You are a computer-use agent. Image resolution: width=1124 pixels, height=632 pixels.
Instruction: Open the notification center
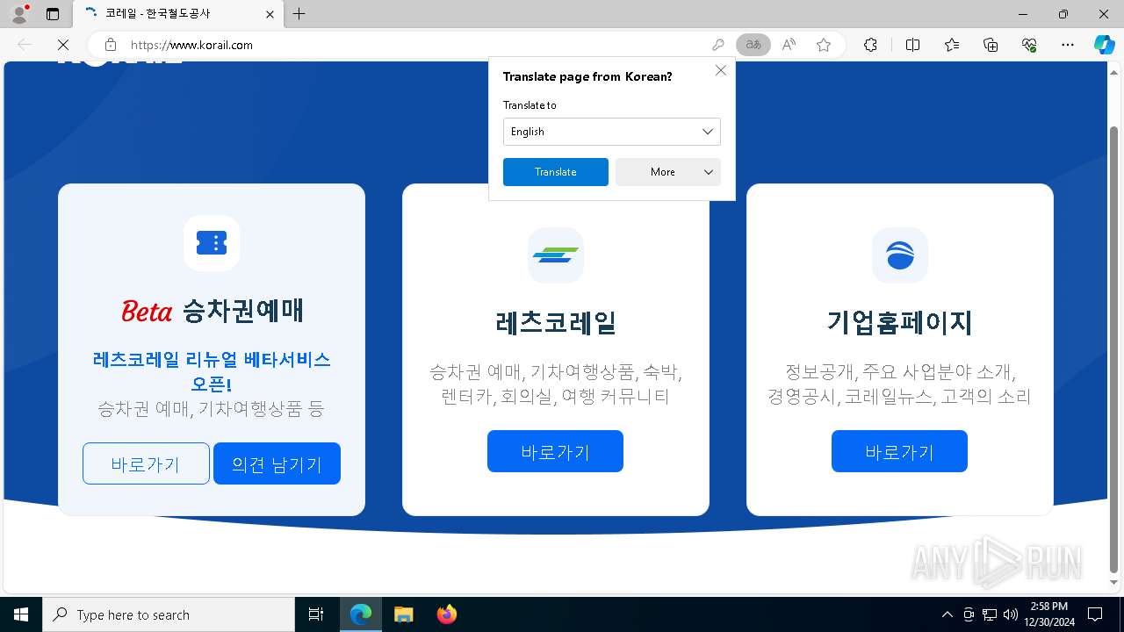pos(1095,614)
